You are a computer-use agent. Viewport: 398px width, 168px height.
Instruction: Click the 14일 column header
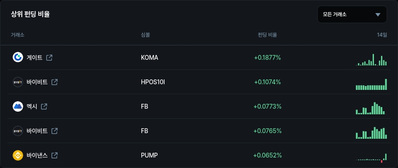[382, 35]
